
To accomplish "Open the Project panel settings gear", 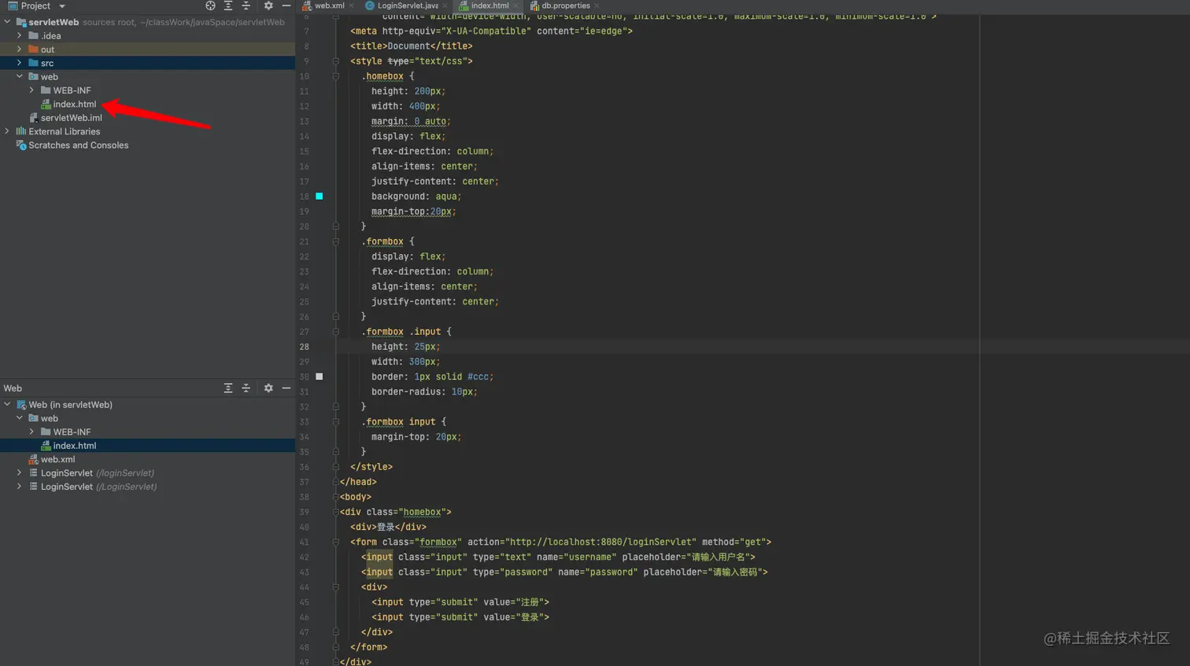I will pos(268,6).
